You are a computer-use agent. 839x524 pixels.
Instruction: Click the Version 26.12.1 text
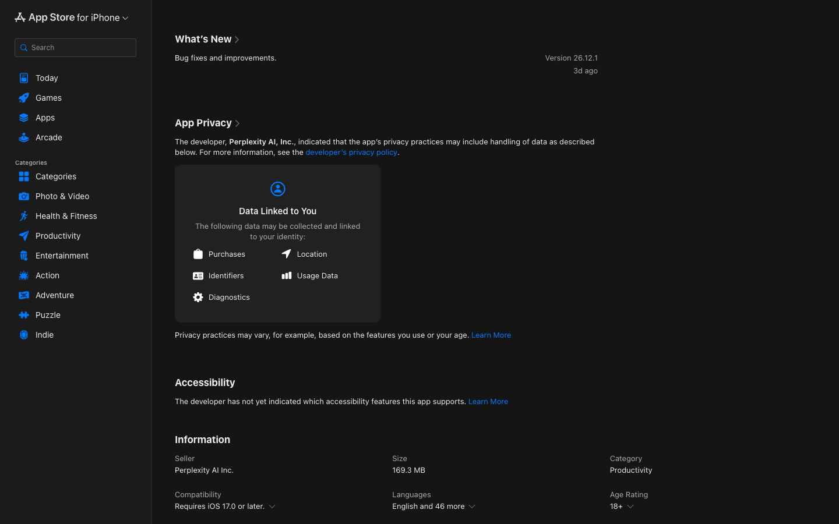click(572, 58)
